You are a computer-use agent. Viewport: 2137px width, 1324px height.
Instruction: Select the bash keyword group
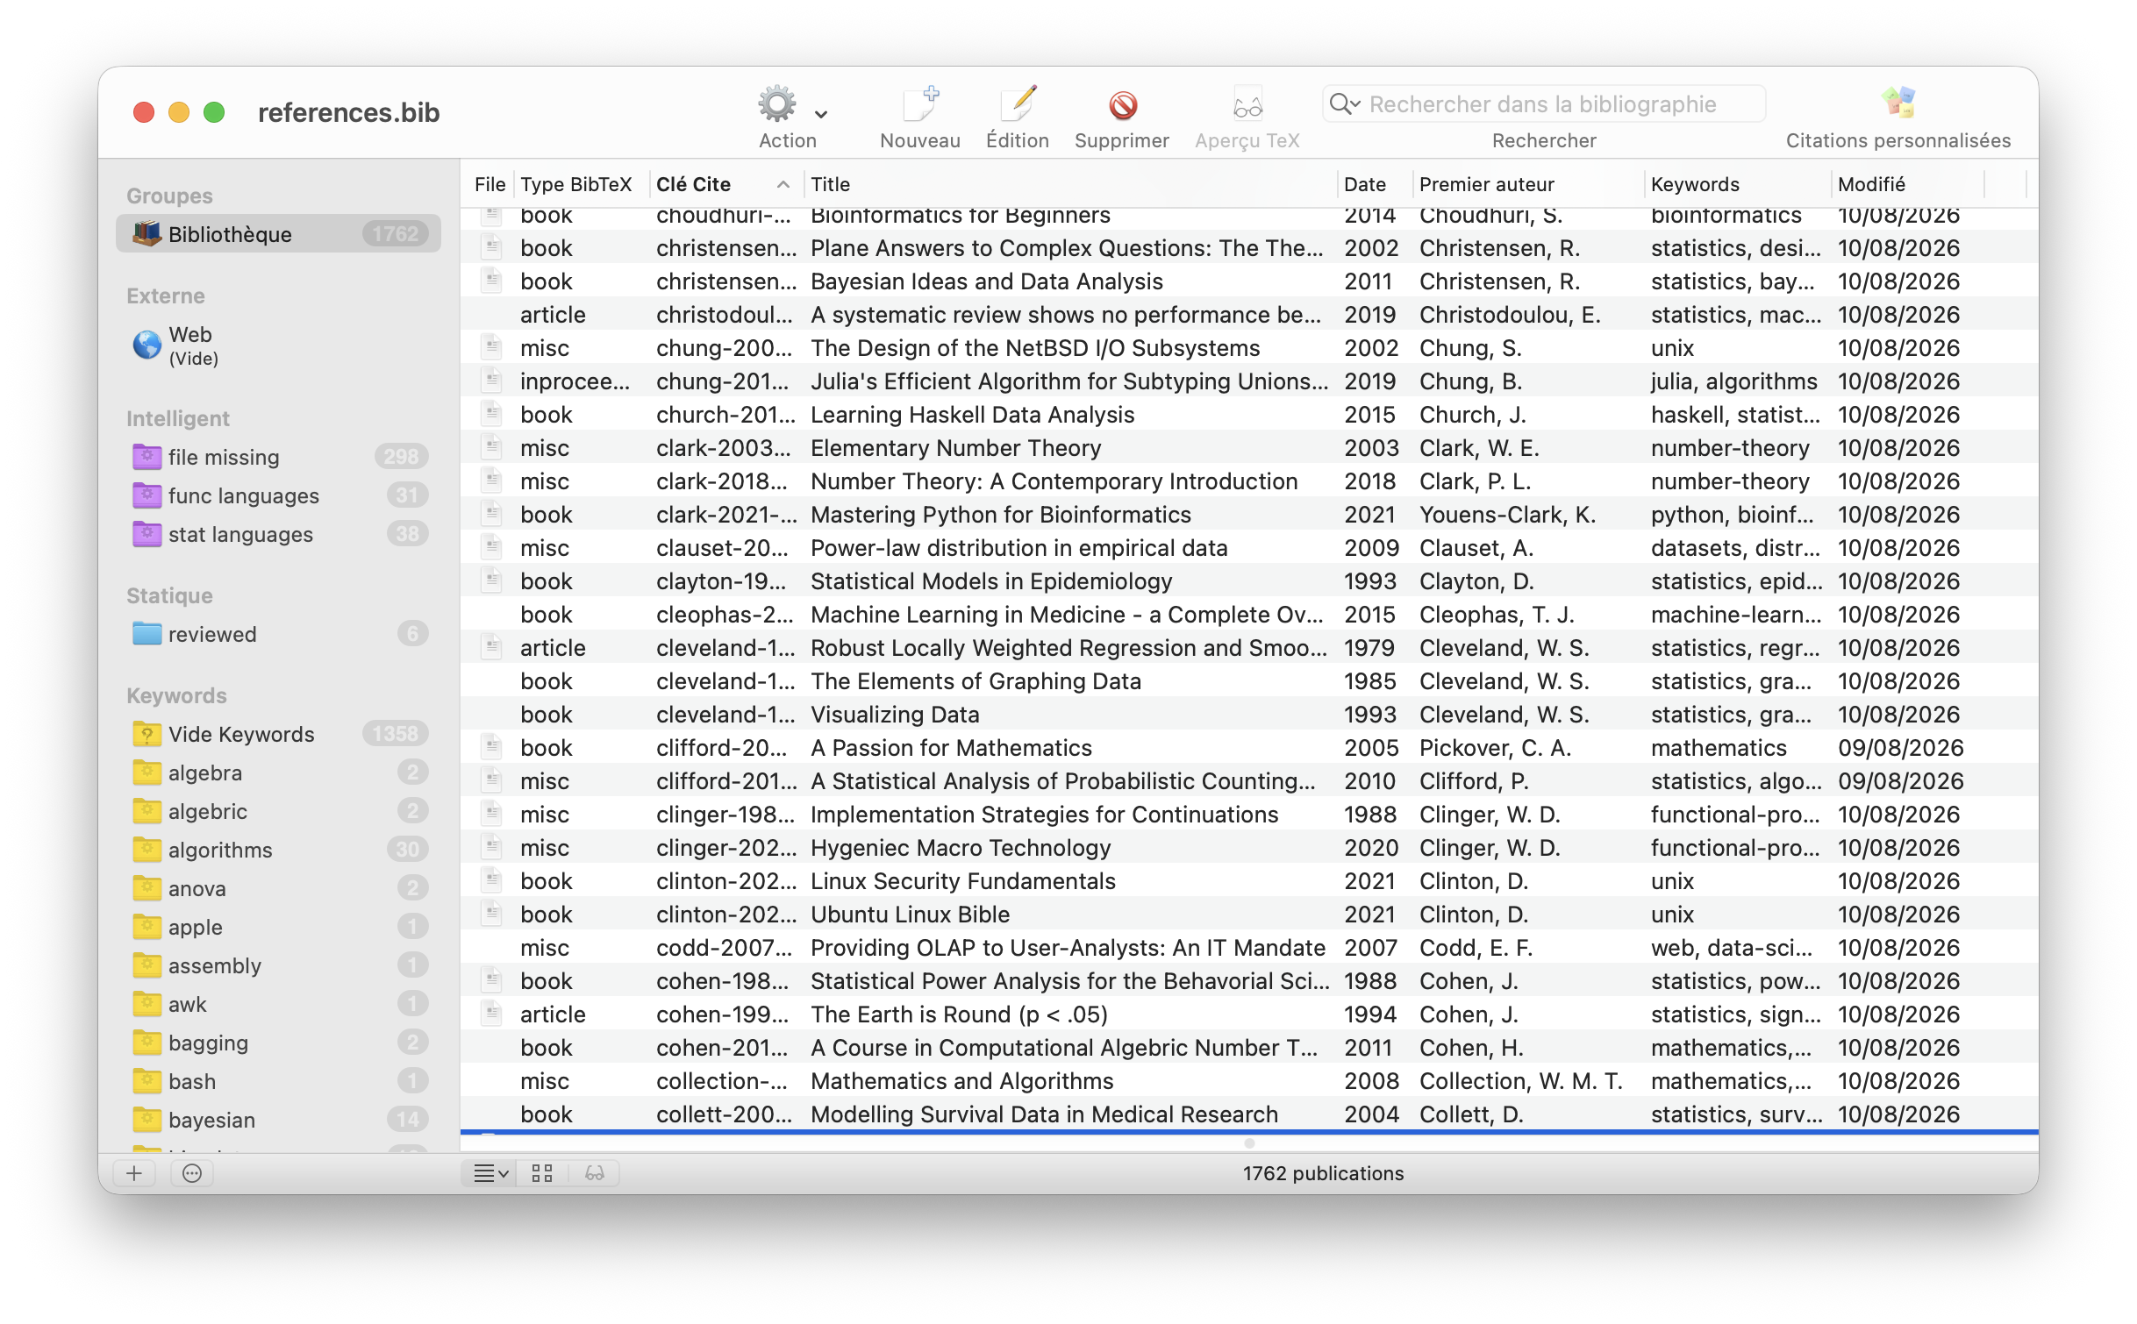278,1081
